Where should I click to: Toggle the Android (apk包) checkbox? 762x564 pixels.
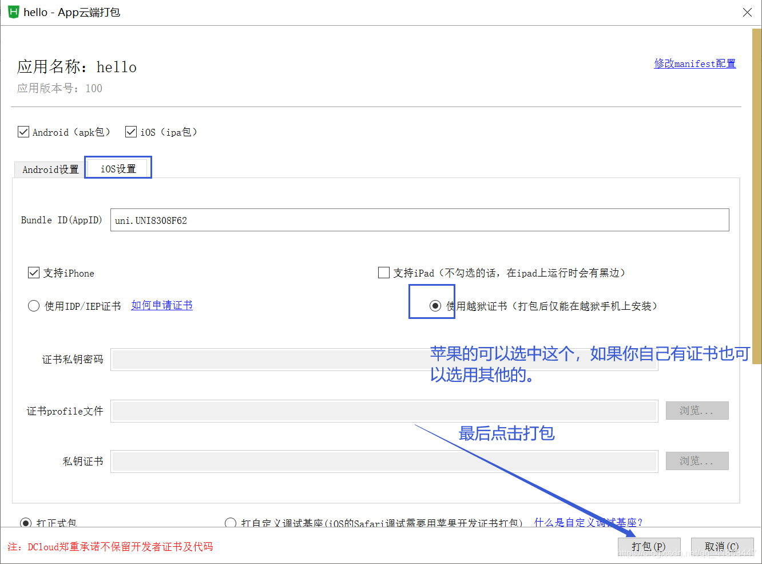(x=23, y=132)
